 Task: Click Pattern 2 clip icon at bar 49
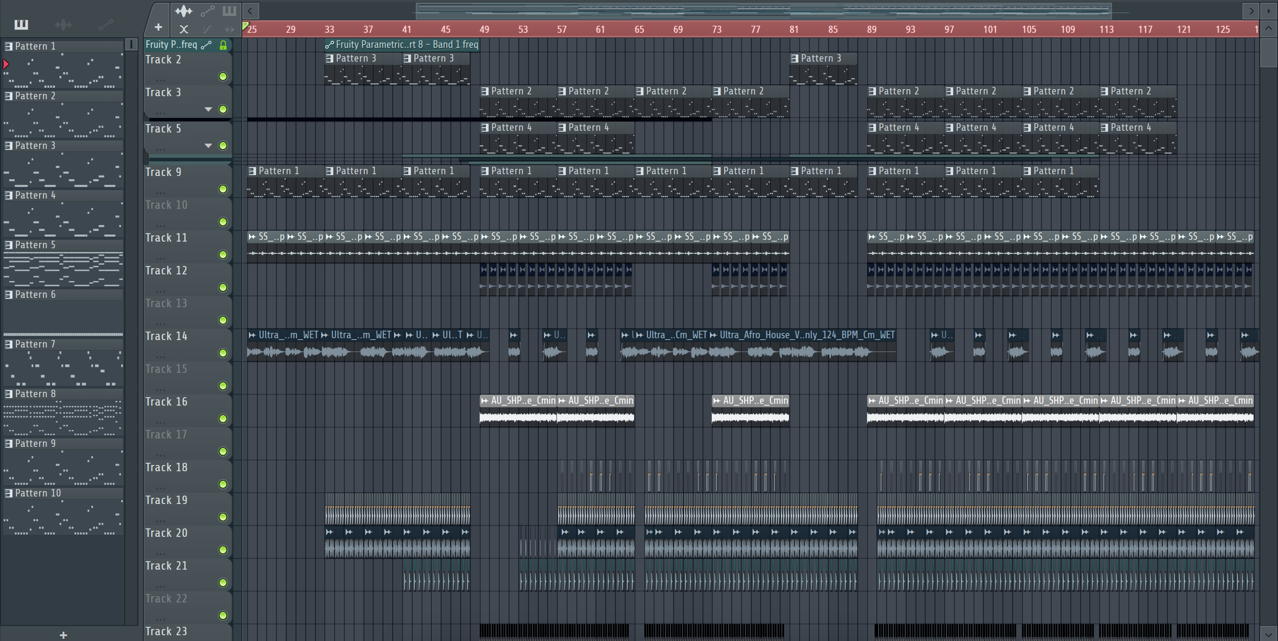pos(485,91)
